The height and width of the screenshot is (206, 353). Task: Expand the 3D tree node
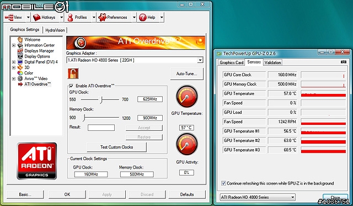[14, 67]
